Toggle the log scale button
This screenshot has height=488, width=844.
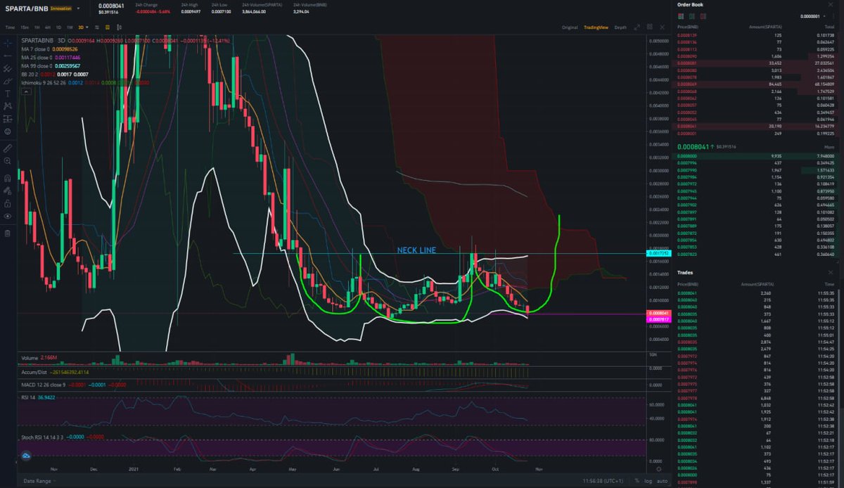648,481
